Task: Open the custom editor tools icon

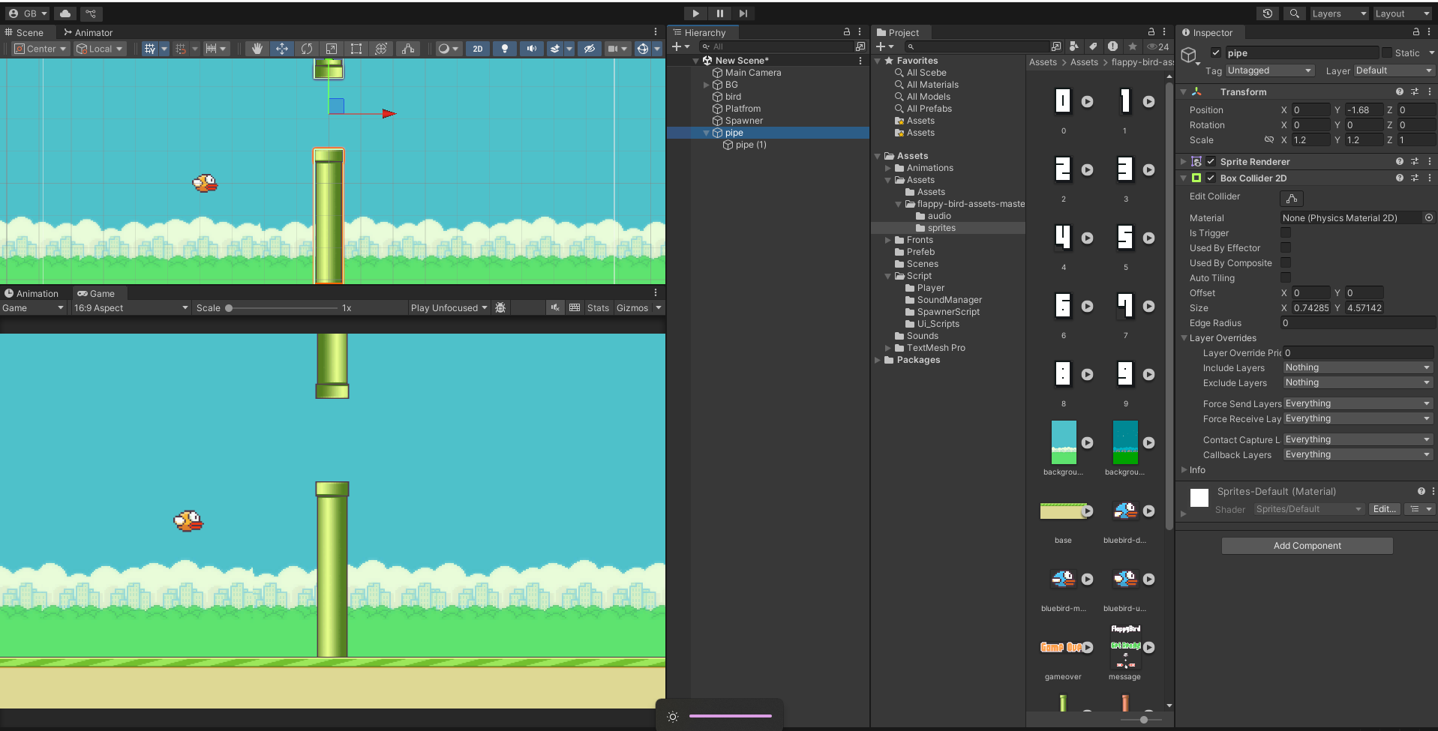Action: [x=407, y=49]
